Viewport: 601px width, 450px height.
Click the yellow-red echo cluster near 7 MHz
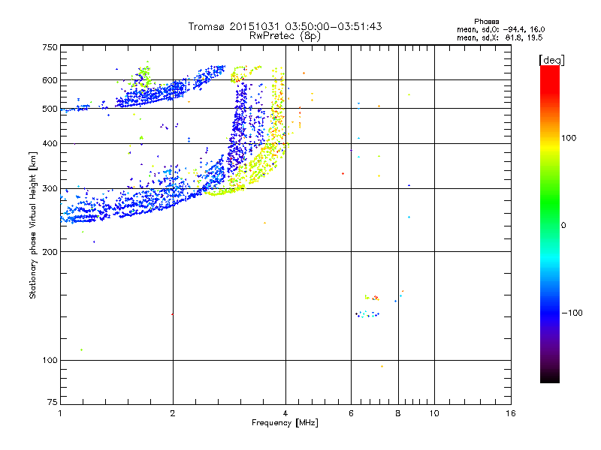point(372,298)
